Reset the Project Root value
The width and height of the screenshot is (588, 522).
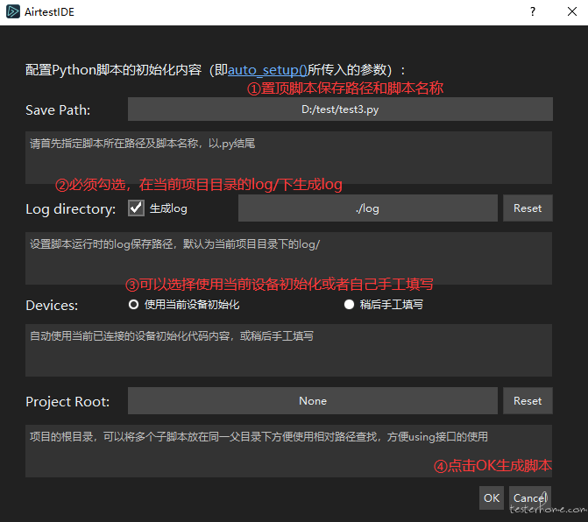[528, 401]
